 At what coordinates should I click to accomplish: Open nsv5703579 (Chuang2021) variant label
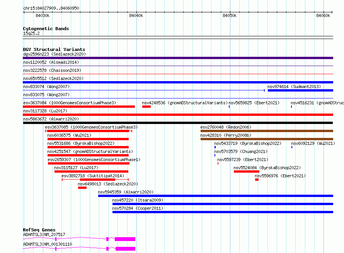click(x=241, y=151)
